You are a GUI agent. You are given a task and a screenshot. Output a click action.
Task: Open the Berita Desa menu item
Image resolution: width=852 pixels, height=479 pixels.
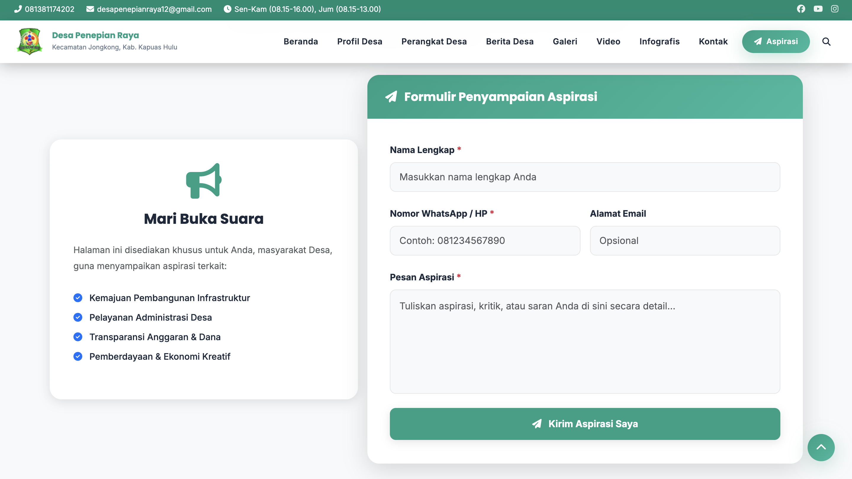click(510, 41)
